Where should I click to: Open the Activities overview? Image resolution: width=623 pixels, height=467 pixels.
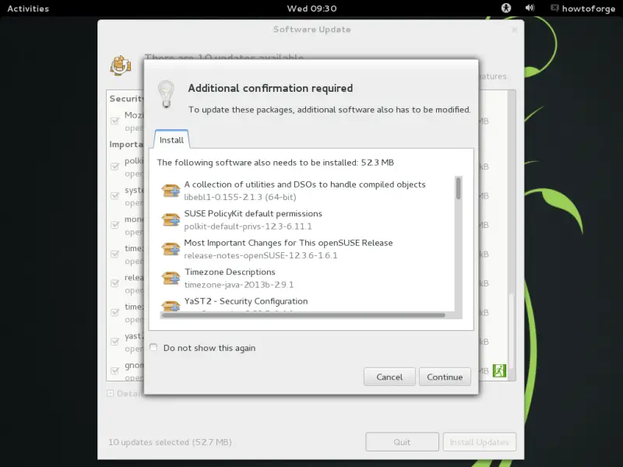pyautogui.click(x=28, y=9)
